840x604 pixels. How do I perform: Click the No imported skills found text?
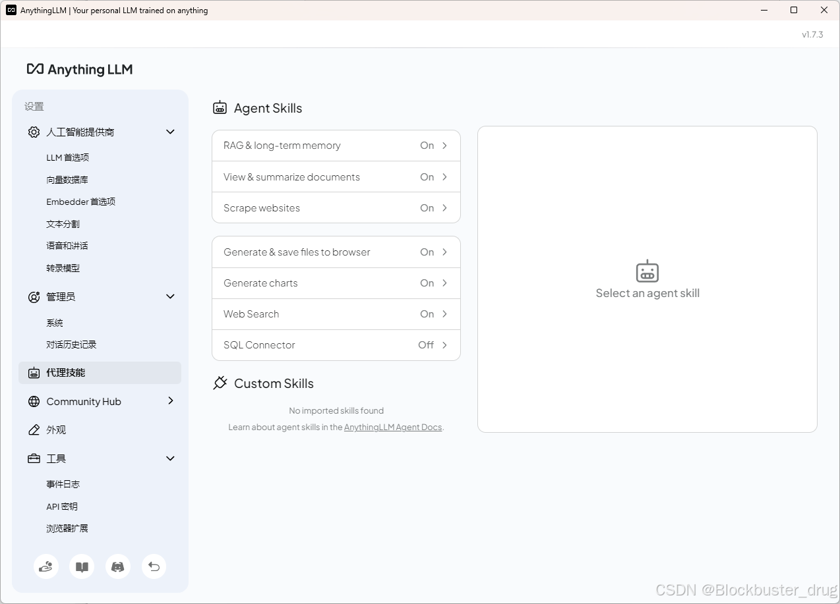click(x=336, y=410)
